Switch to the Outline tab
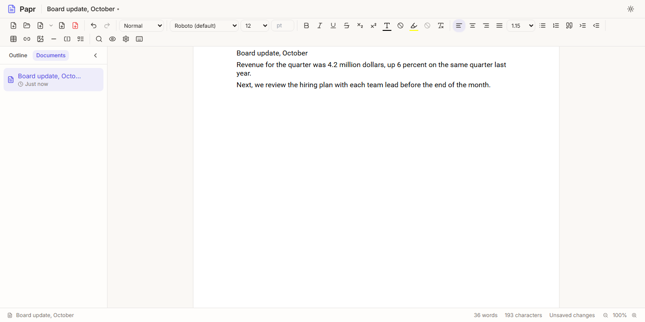 [18, 55]
